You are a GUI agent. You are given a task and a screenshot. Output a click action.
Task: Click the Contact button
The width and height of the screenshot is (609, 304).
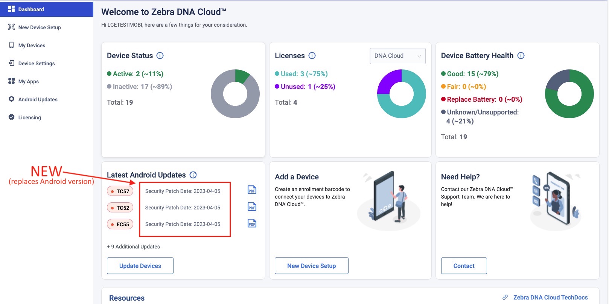coord(464,266)
